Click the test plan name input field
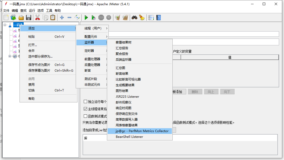Image resolution: width=284 pixels, height=160 pixels. tap(193, 34)
